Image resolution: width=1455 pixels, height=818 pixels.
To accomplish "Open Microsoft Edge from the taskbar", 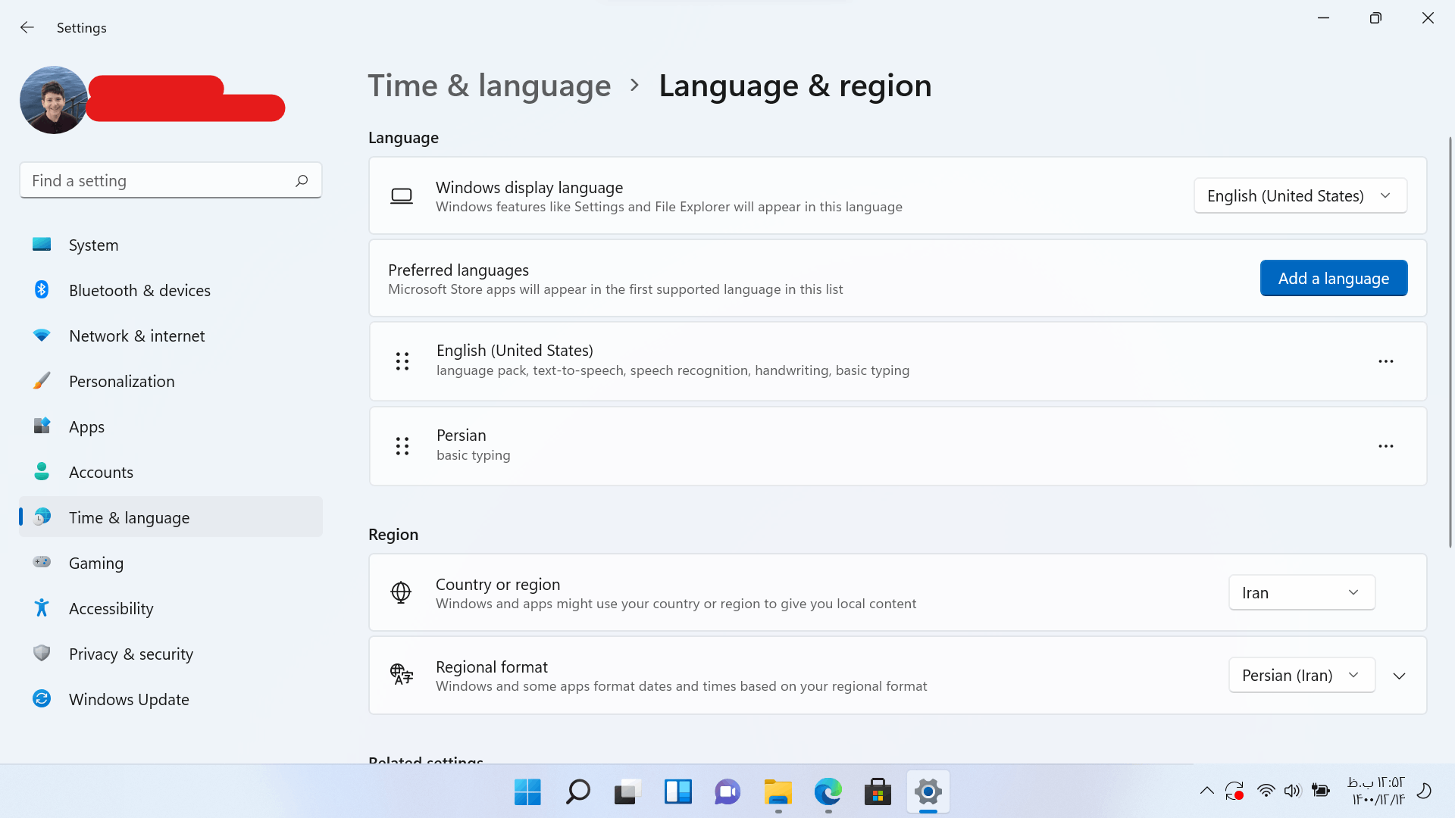I will (x=828, y=791).
